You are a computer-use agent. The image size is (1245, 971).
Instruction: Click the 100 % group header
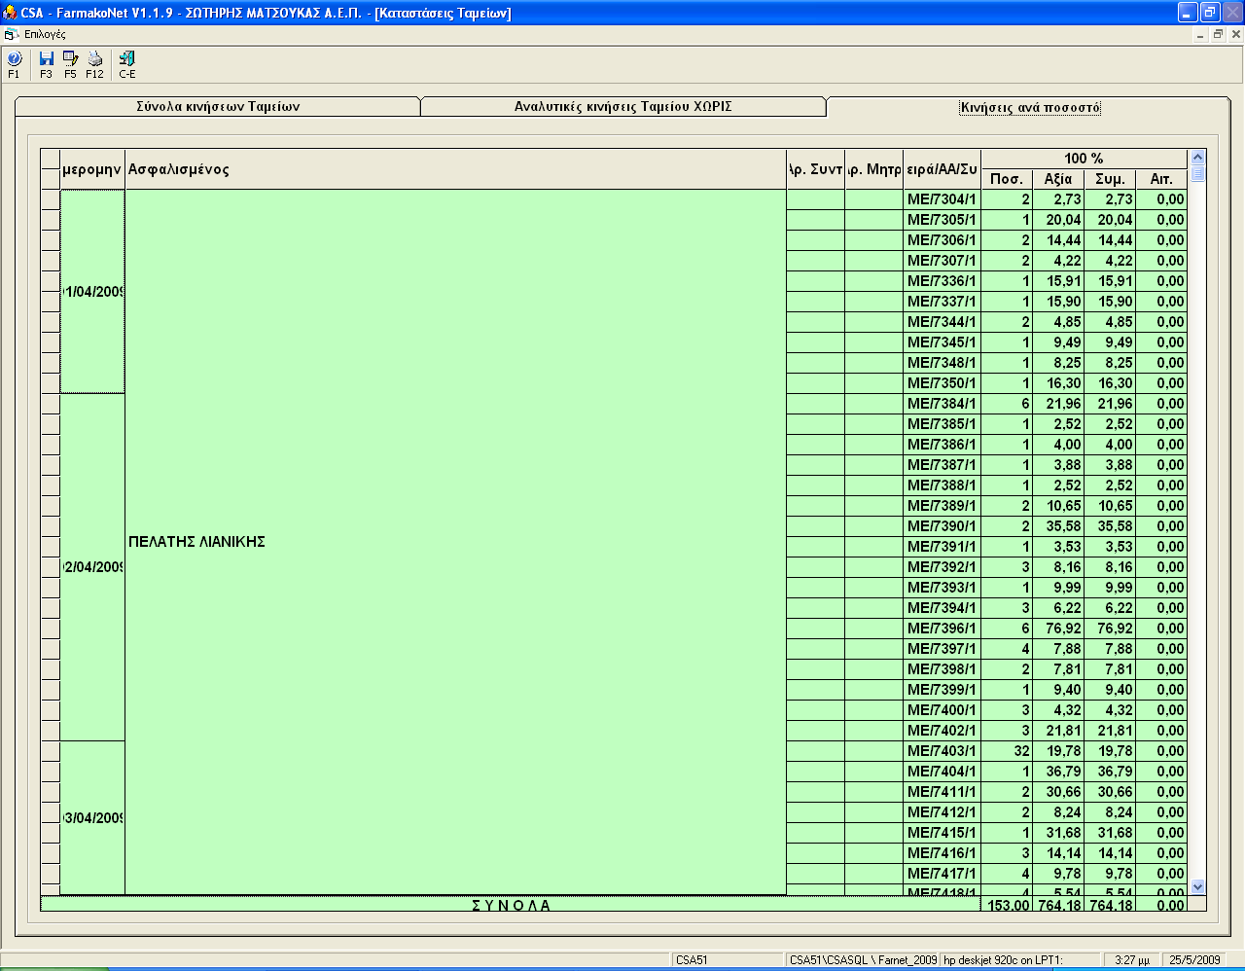(x=1084, y=159)
